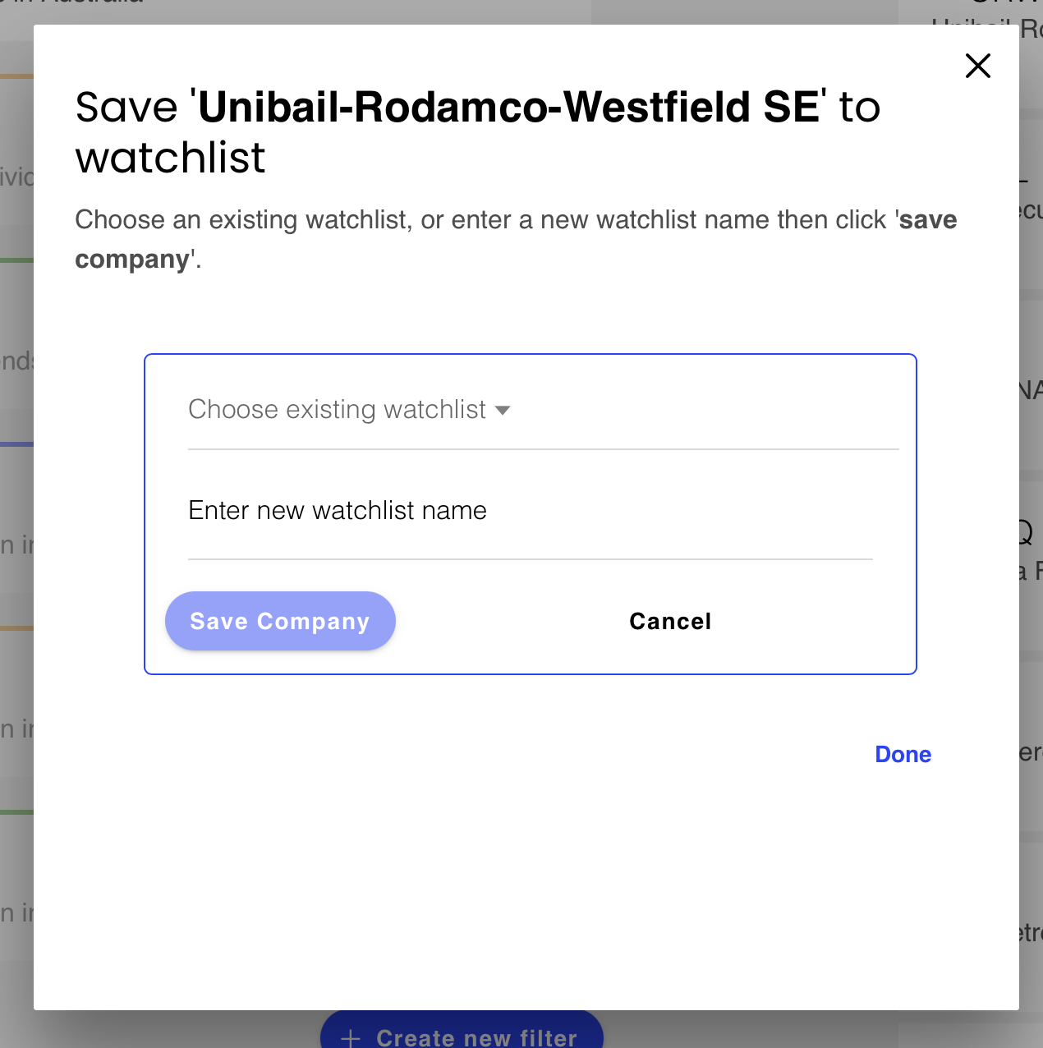1043x1048 pixels.
Task: Click the underline of the watchlist name field
Action: click(x=530, y=558)
